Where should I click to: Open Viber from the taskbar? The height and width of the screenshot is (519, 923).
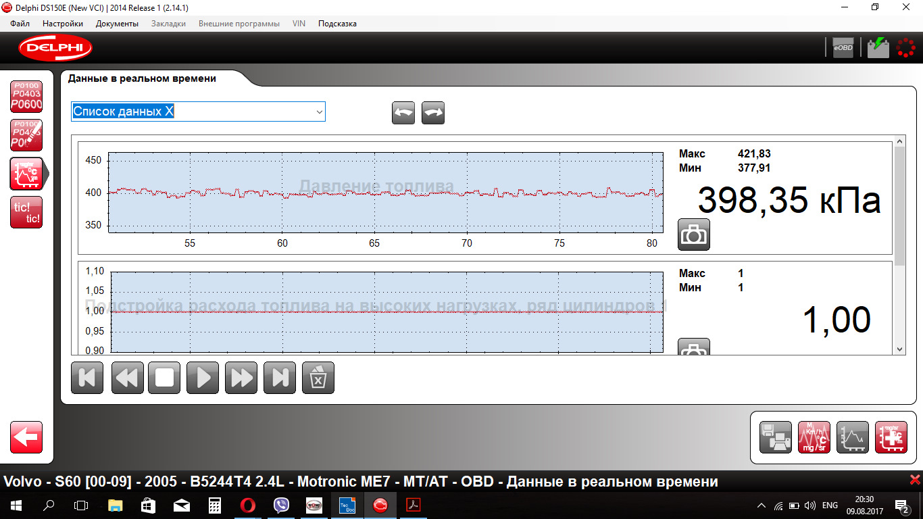[x=281, y=505]
